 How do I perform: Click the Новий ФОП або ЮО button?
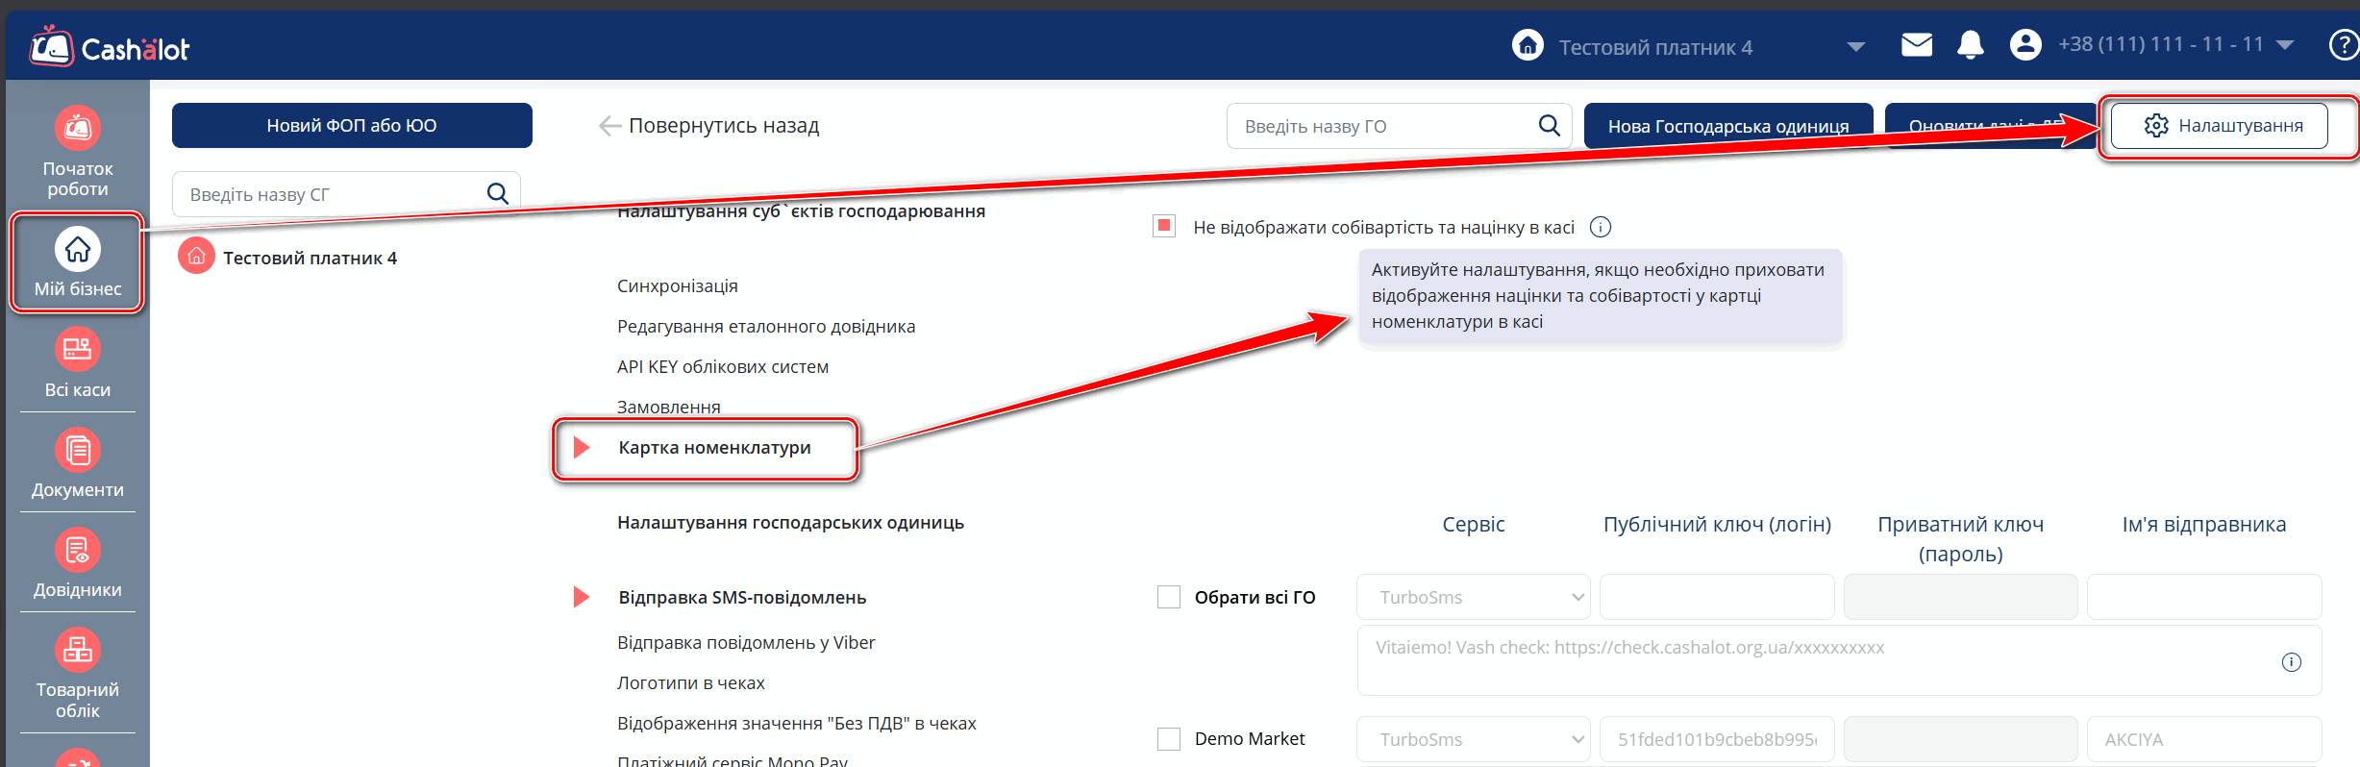coord(352,126)
